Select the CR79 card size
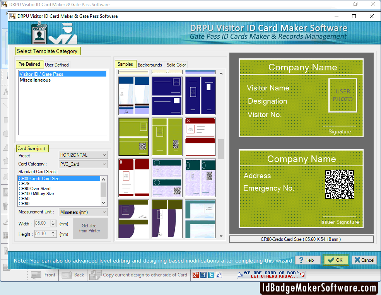This screenshot has height=295, width=381. coord(59,184)
